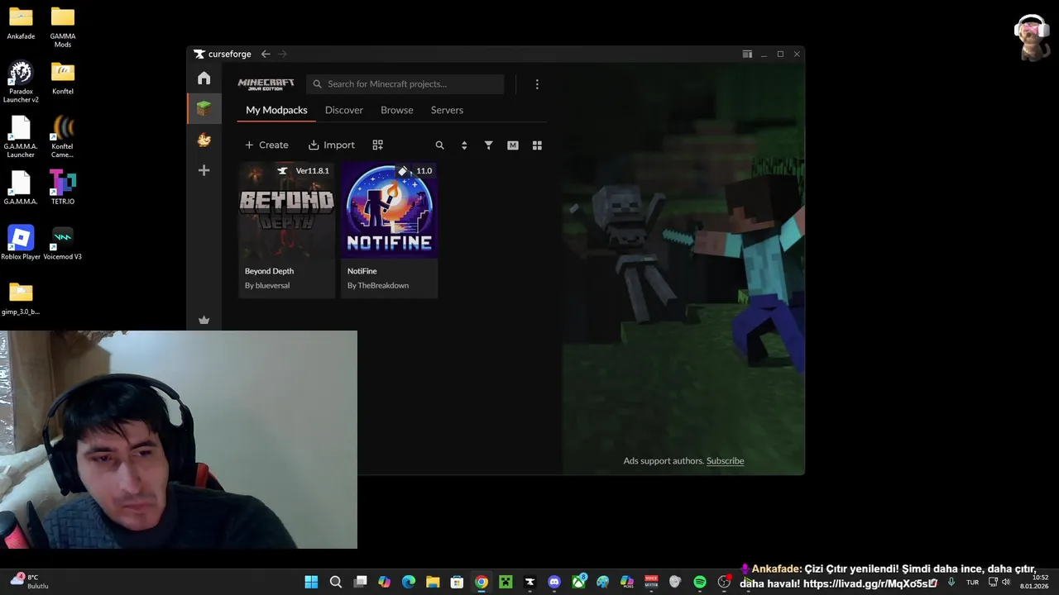Open the sort order dropdown arrows
The image size is (1059, 595).
tap(464, 145)
